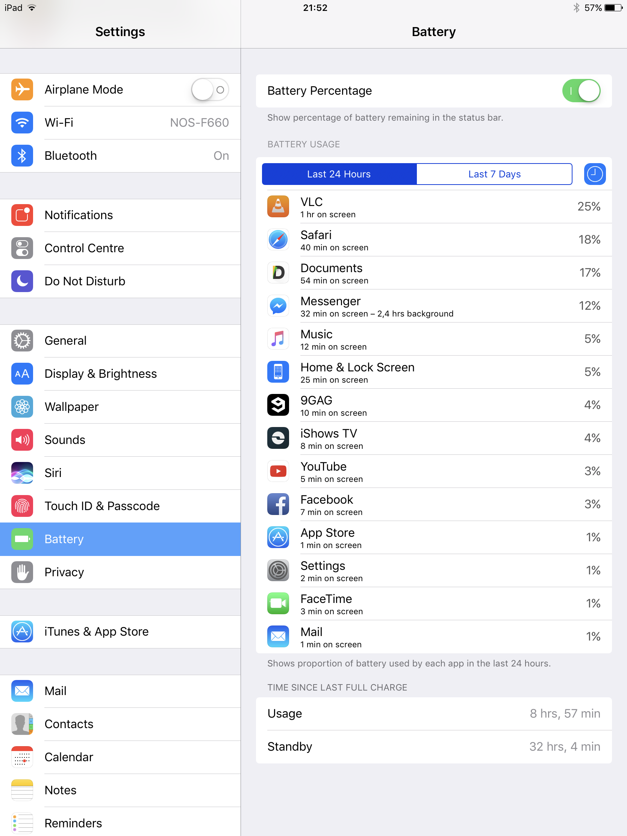Select Documents battery usage row
627x836 pixels.
click(x=433, y=273)
